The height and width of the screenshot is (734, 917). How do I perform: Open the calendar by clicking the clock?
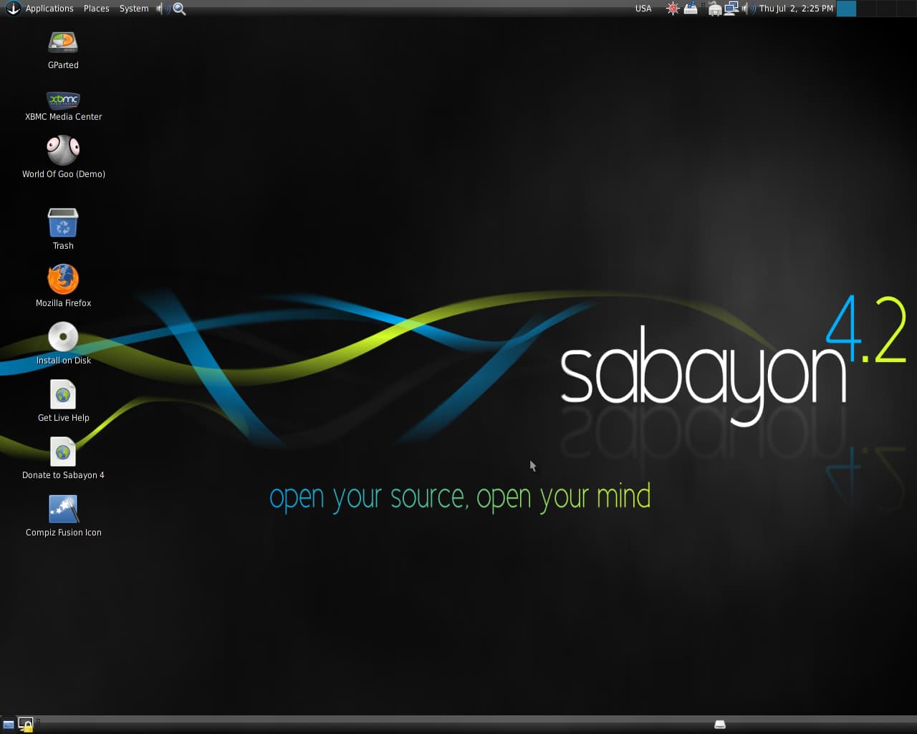coord(794,9)
